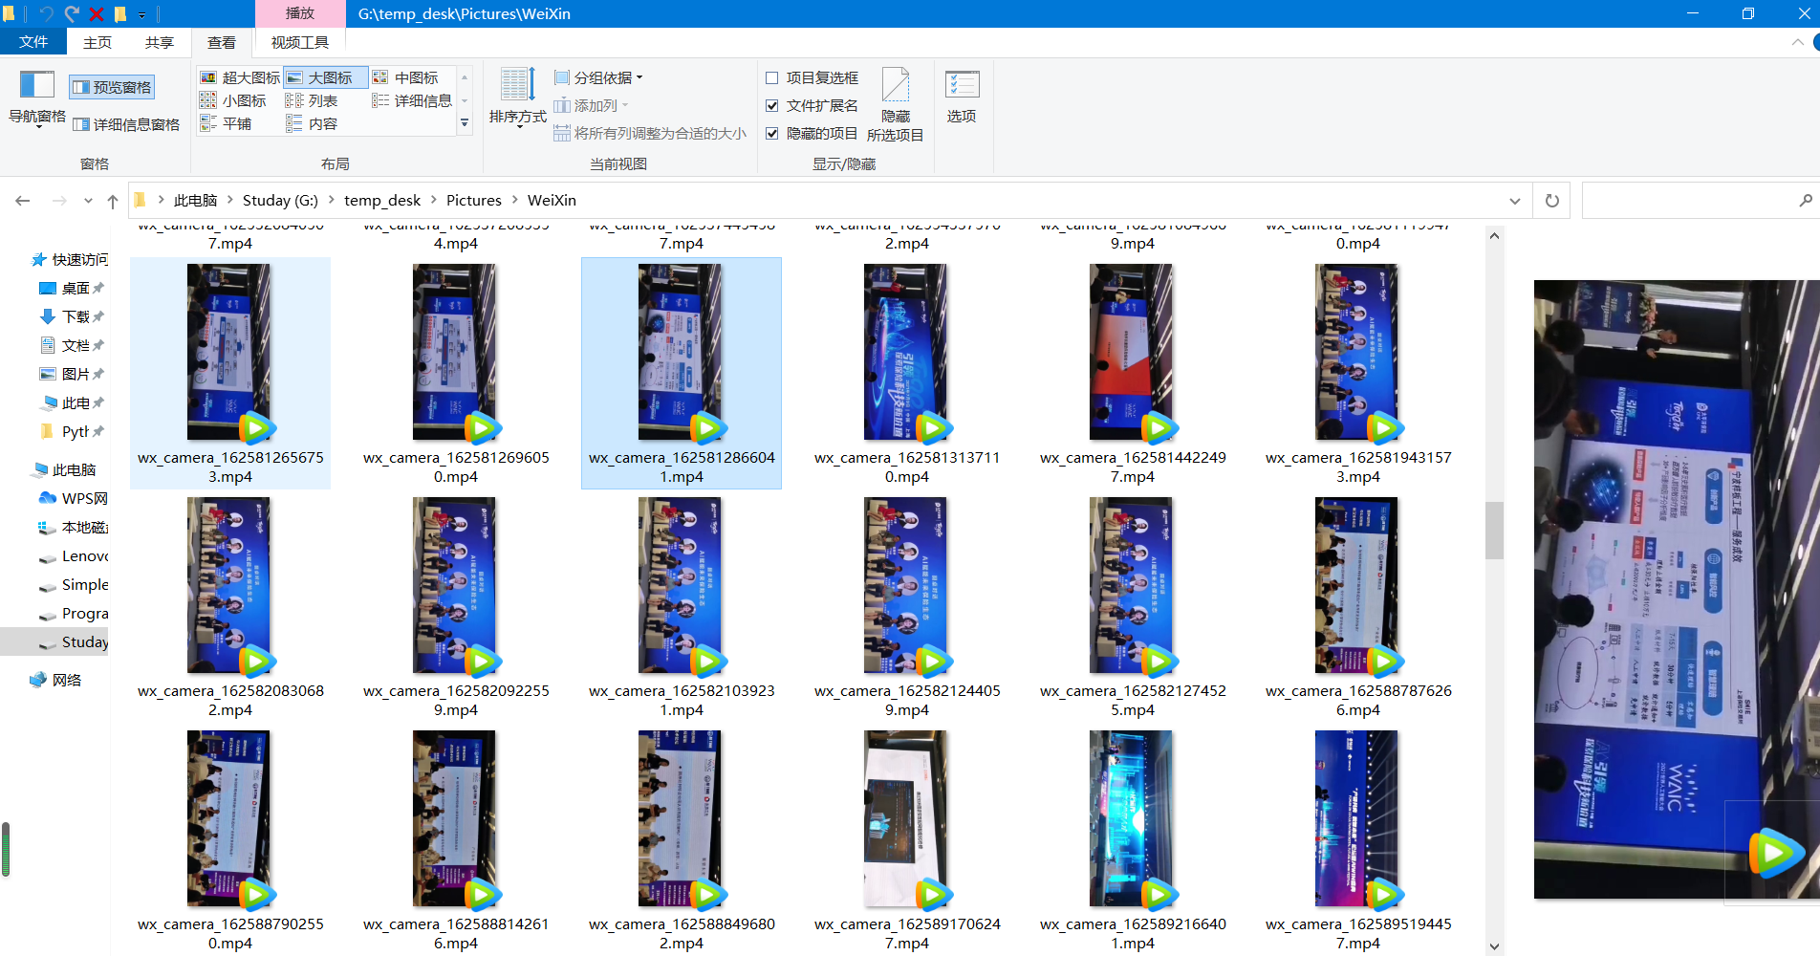Image resolution: width=1820 pixels, height=956 pixels.
Task: Select Content (内容) layout
Action: point(312,123)
